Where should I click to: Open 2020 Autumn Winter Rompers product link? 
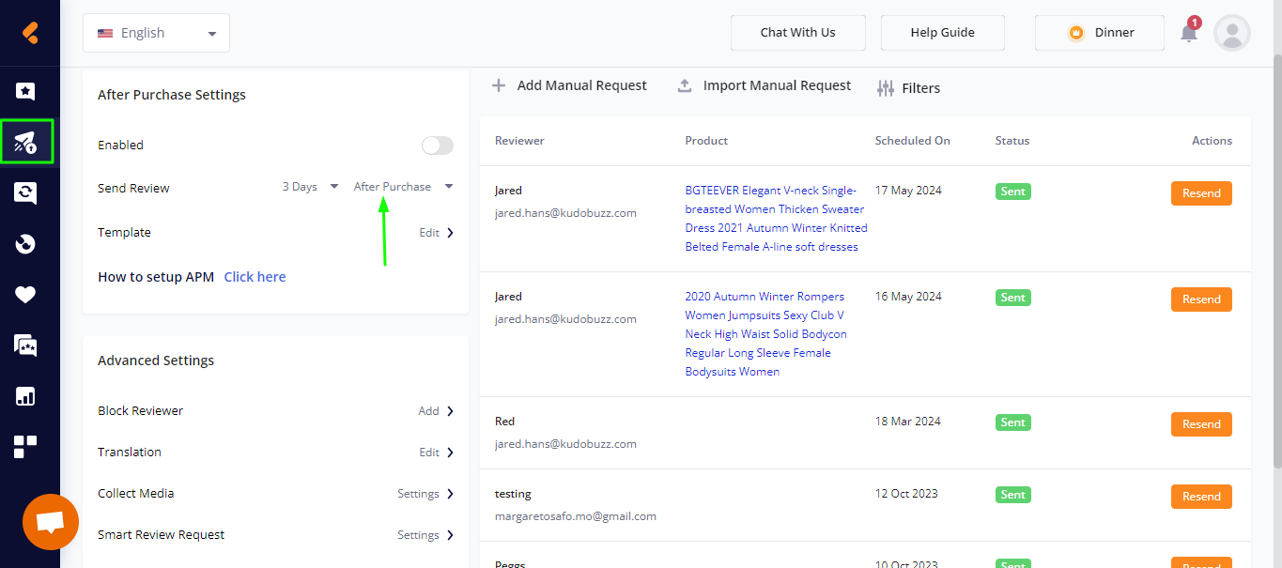pyautogui.click(x=765, y=334)
